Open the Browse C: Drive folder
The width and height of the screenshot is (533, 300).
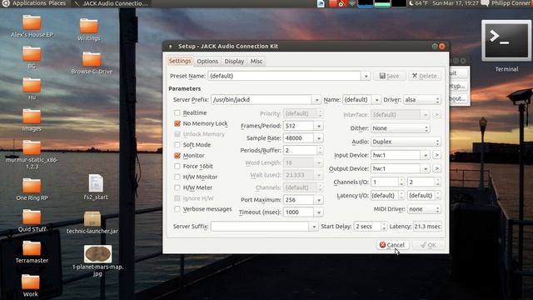[92, 59]
